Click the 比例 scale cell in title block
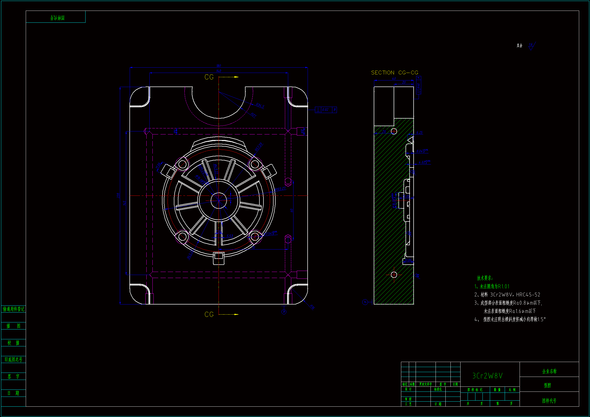 512,390
